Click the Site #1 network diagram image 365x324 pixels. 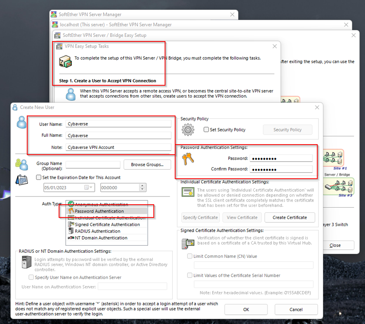pos(333,159)
